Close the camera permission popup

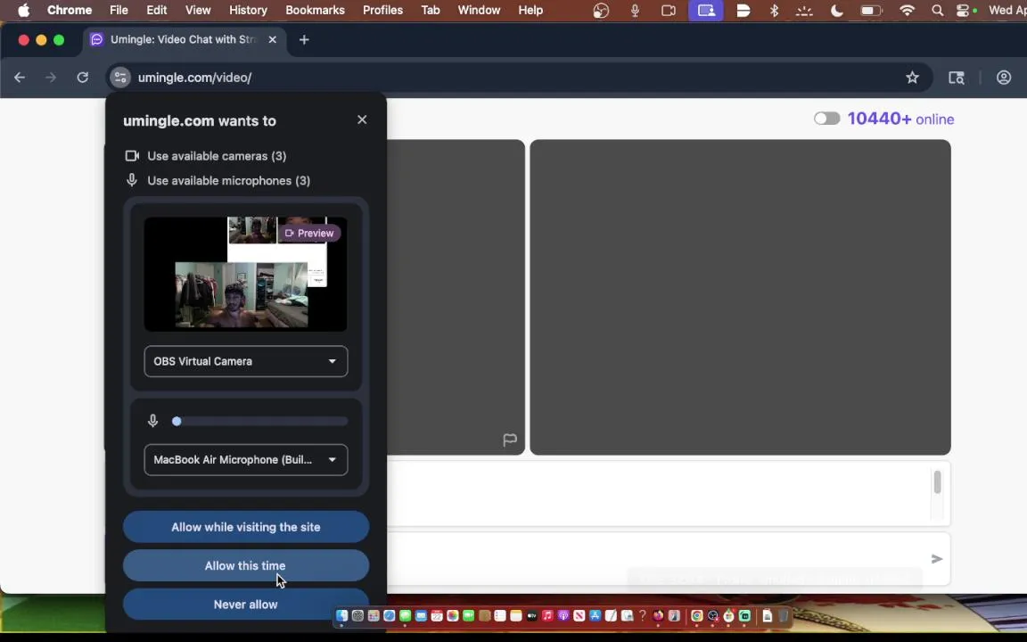[362, 119]
